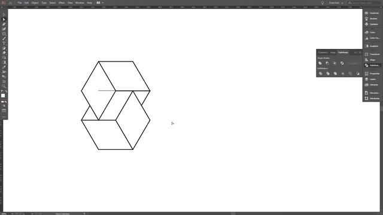Viewport: 383px width, 215px height.
Task: Click the Outline pathfinder icon
Action: 350,73
